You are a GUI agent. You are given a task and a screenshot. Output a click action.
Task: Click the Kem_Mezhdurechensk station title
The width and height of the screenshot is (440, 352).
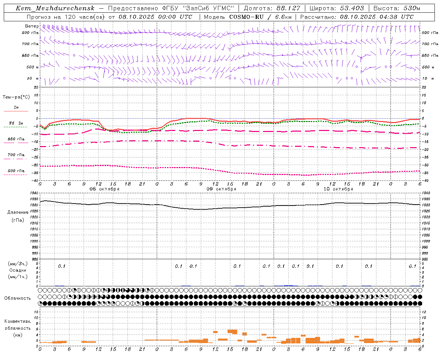[x=55, y=8]
